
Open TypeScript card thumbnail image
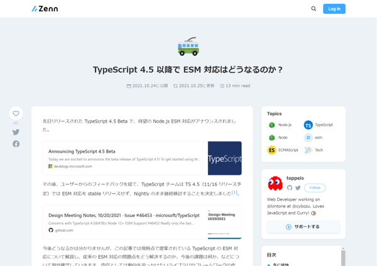point(224,158)
